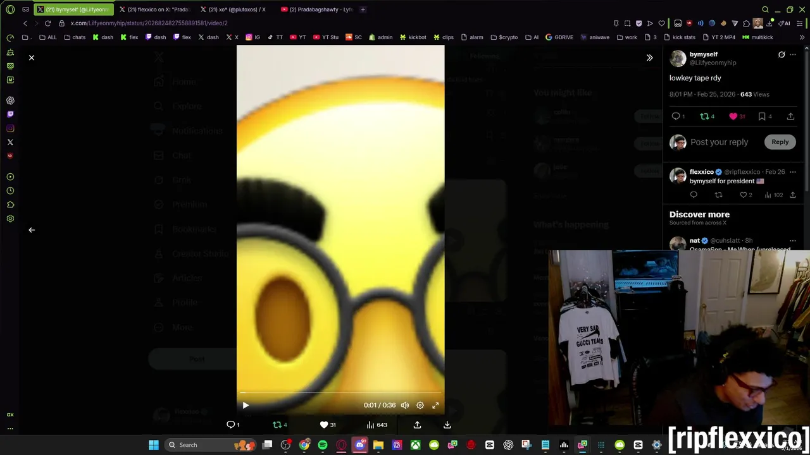Open the clips bookmark folder
810x455 pixels.
click(x=443, y=37)
